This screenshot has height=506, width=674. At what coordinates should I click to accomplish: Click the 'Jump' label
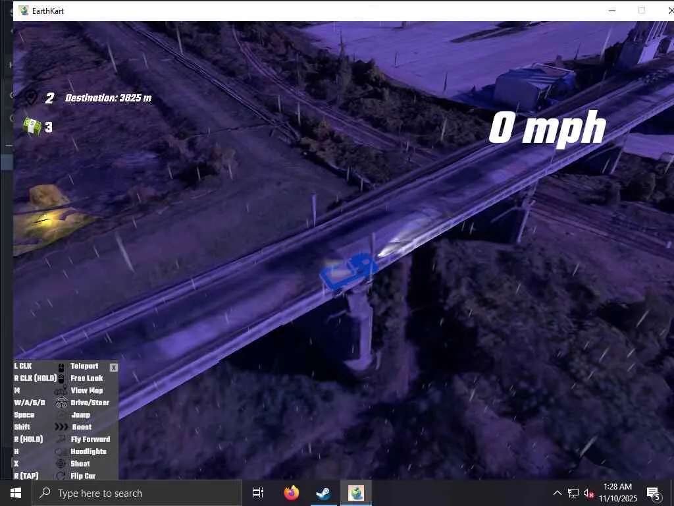(x=81, y=415)
